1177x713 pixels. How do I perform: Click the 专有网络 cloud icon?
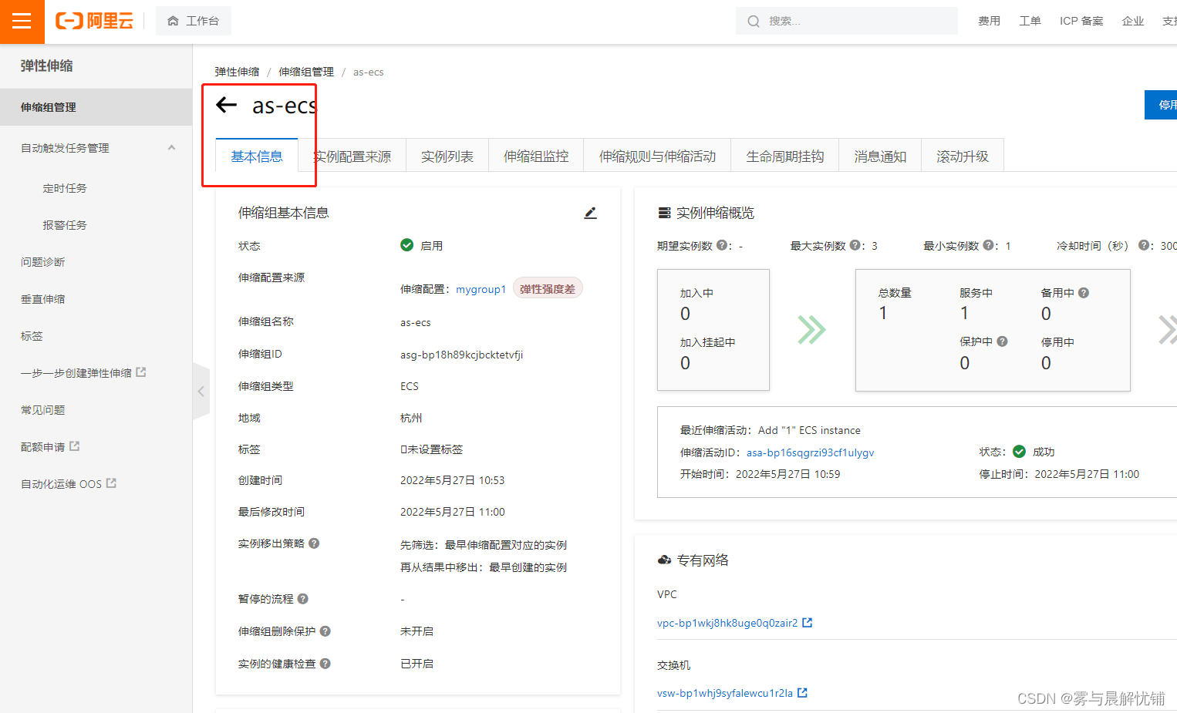[x=664, y=560]
